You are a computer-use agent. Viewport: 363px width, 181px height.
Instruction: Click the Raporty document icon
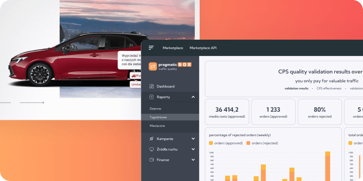pos(152,97)
